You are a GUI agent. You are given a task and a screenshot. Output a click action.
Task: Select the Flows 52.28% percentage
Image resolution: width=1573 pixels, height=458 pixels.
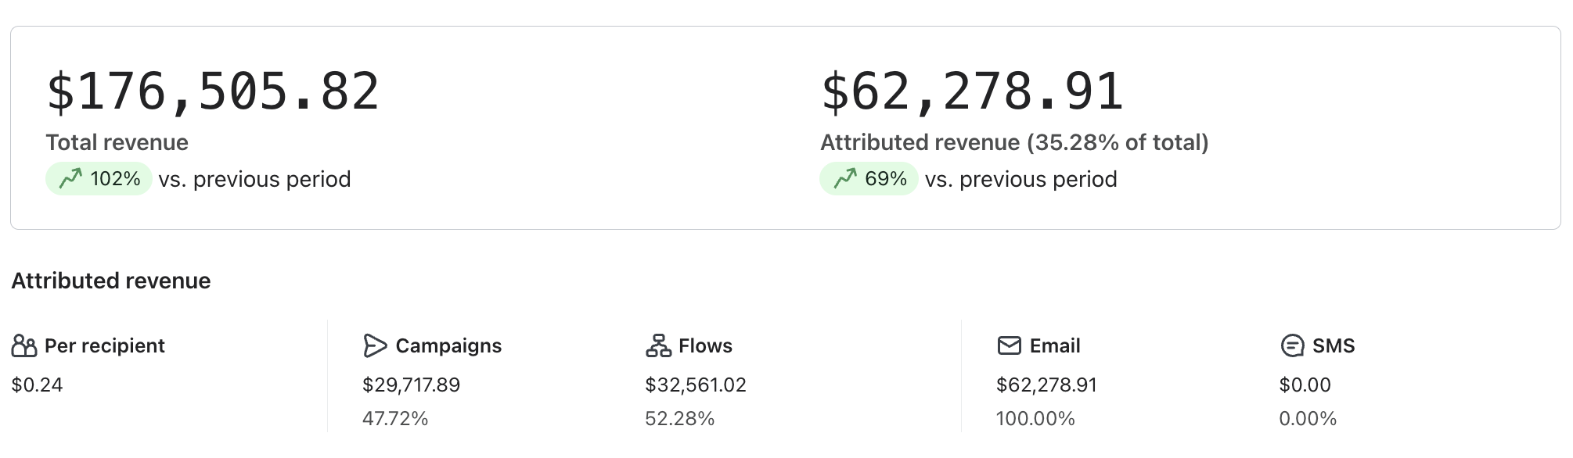coord(679,418)
